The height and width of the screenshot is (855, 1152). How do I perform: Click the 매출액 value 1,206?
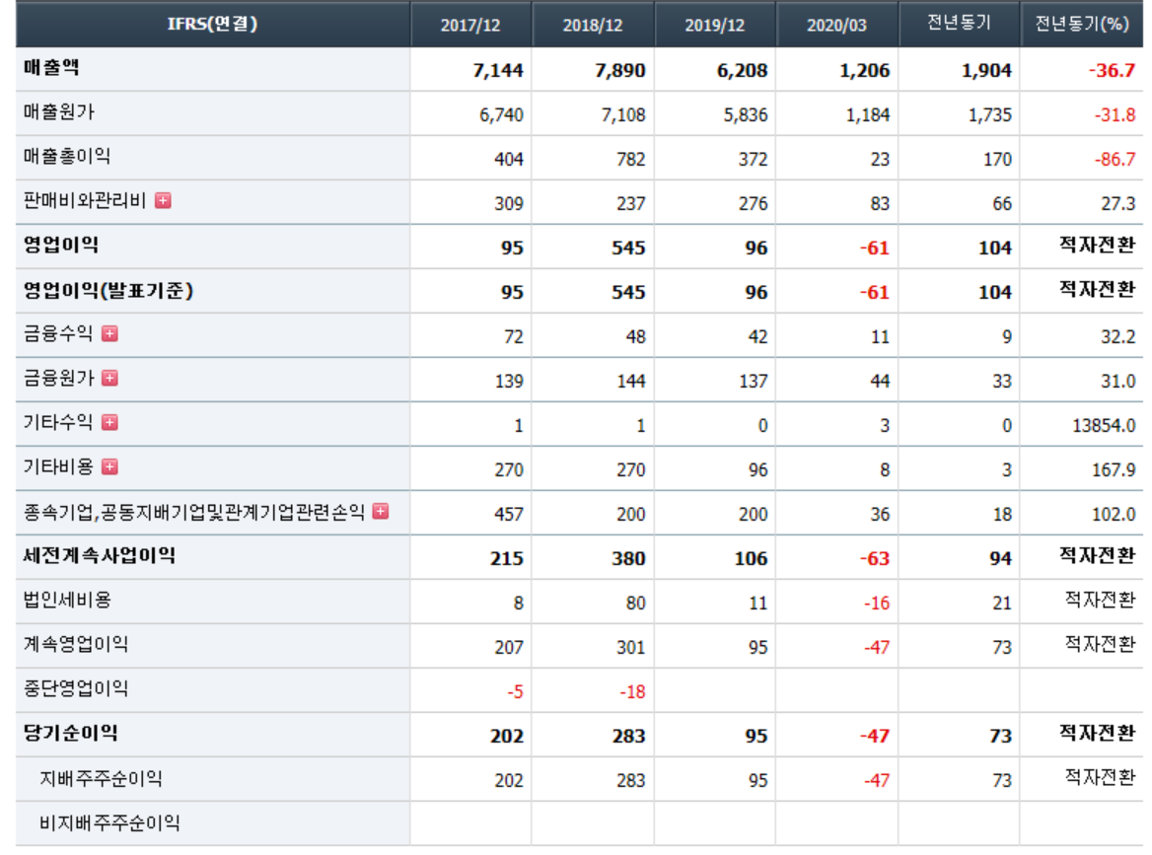pyautogui.click(x=864, y=71)
